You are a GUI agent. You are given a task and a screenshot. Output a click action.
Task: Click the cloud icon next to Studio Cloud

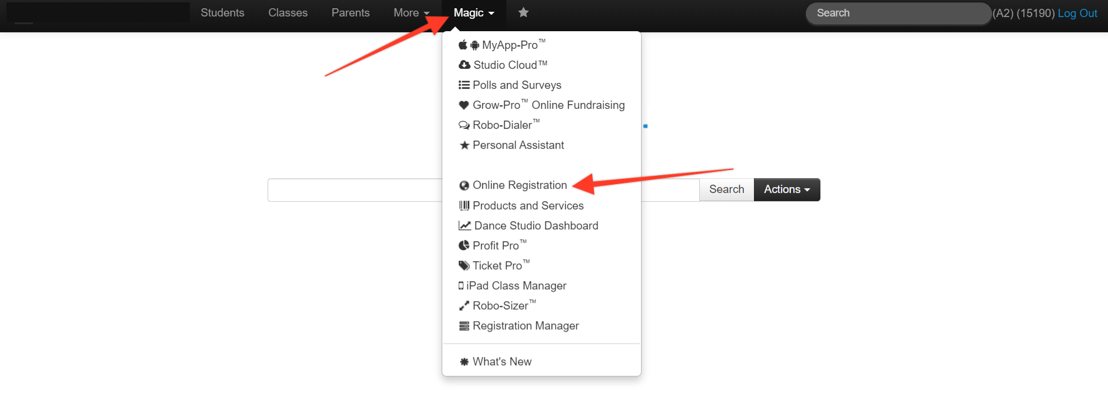[x=465, y=65]
